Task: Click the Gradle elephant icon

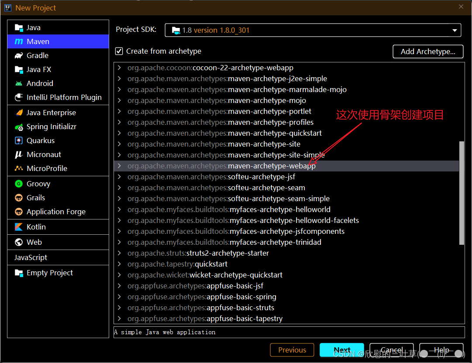Action: click(19, 56)
